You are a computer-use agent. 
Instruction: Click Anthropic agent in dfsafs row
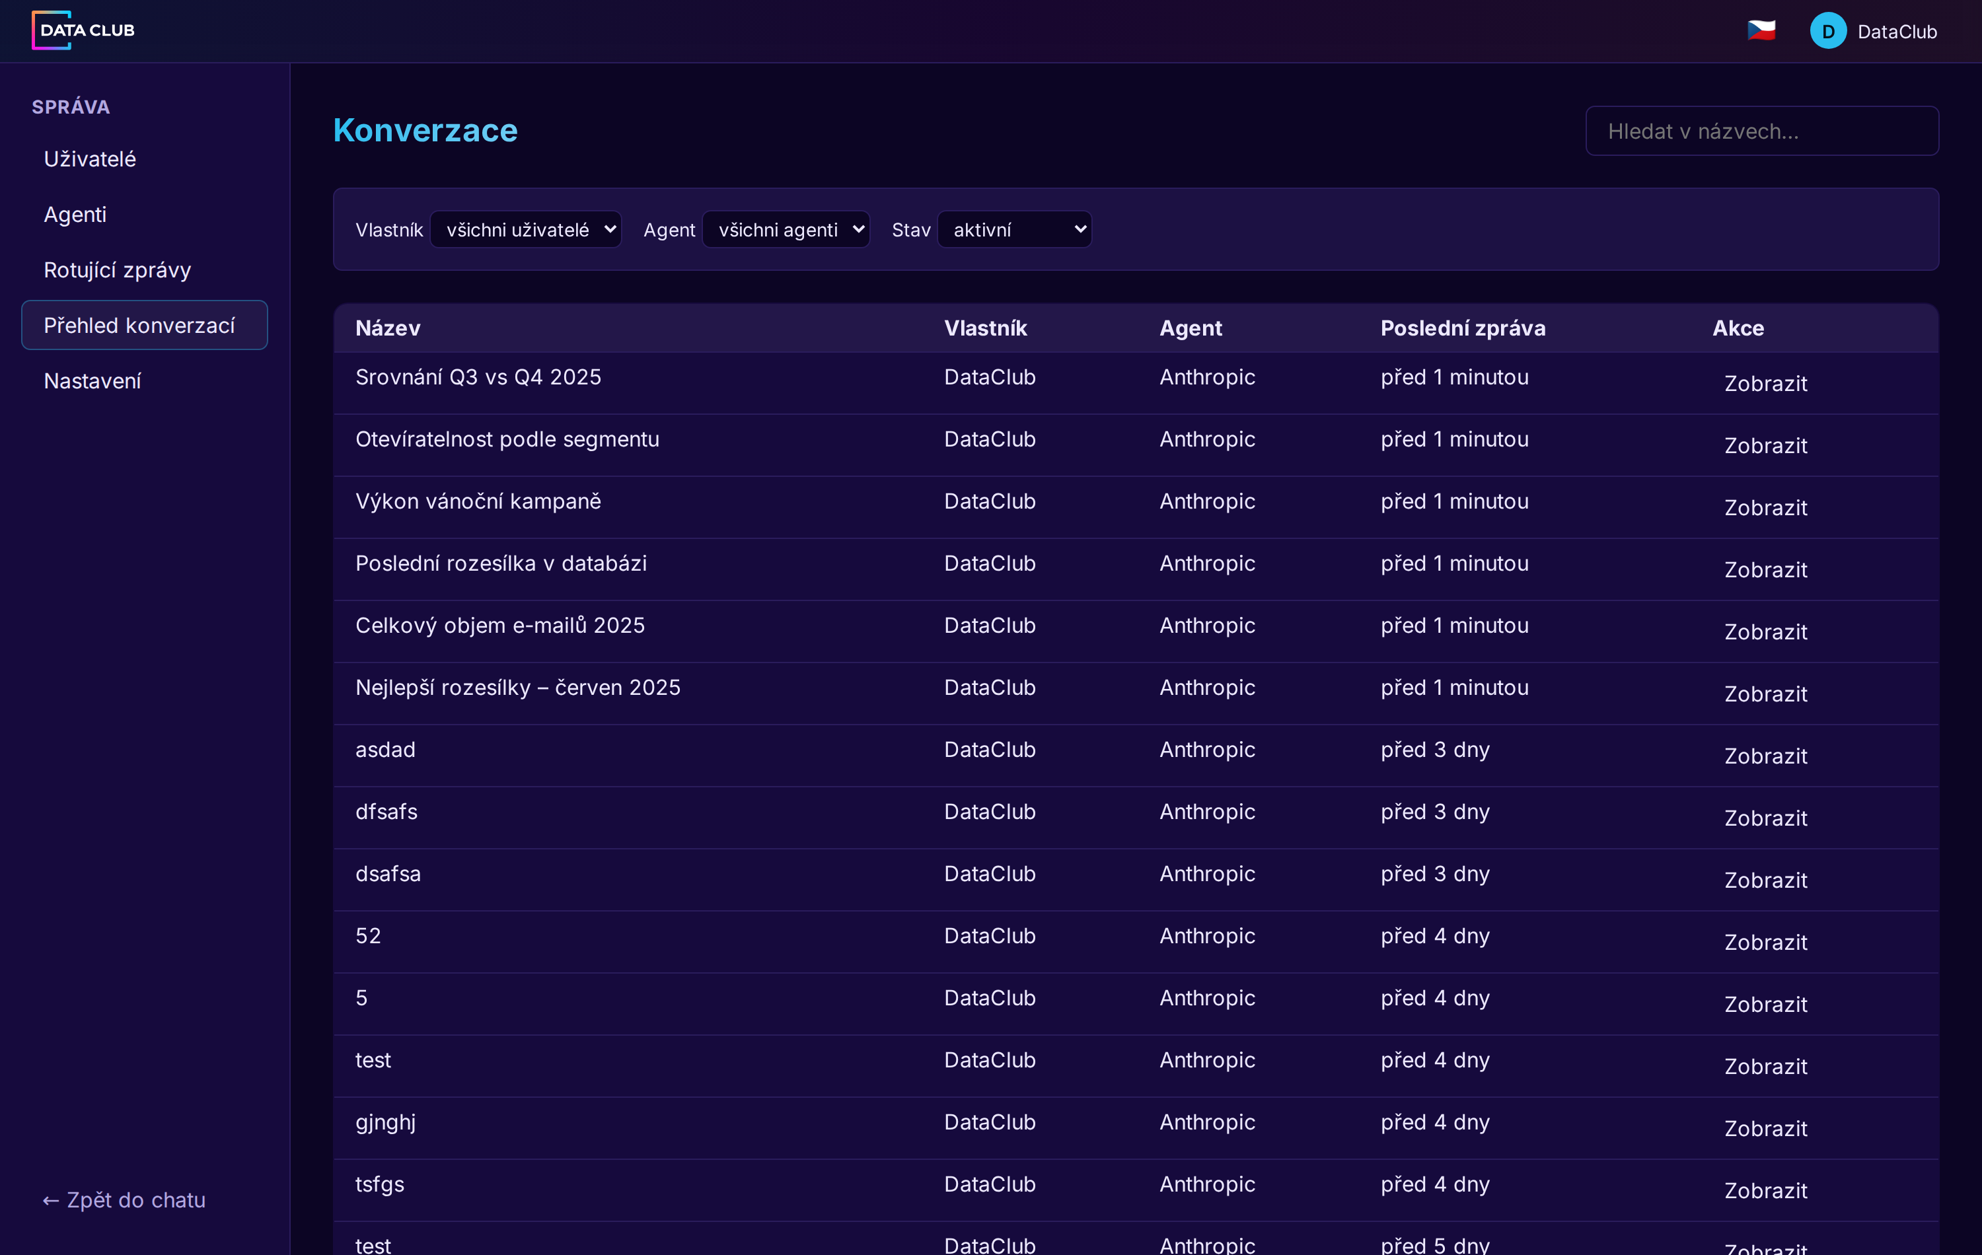coord(1208,812)
